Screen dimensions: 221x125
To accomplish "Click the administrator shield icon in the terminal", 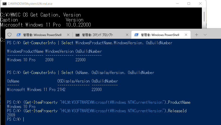I will pos(10,35).
